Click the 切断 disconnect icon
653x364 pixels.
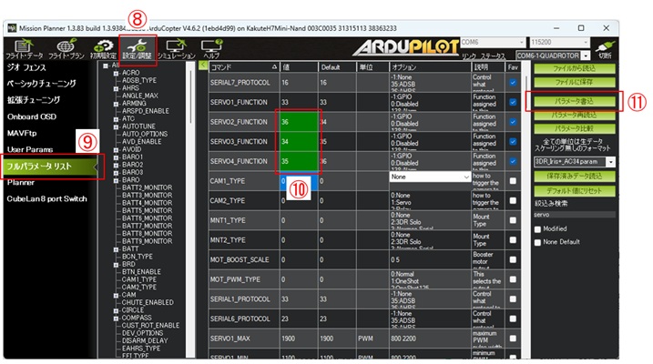pos(603,46)
